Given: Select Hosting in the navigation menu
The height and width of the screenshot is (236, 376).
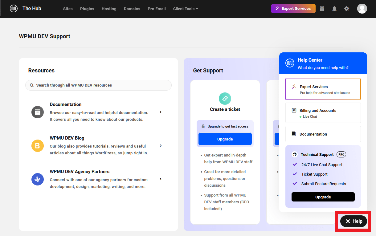Looking at the screenshot, I should tap(109, 9).
